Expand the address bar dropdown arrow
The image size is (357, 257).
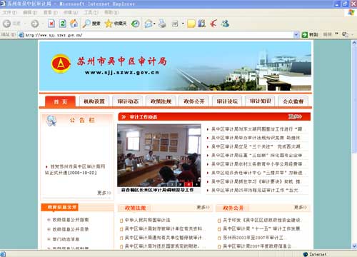click(296, 35)
